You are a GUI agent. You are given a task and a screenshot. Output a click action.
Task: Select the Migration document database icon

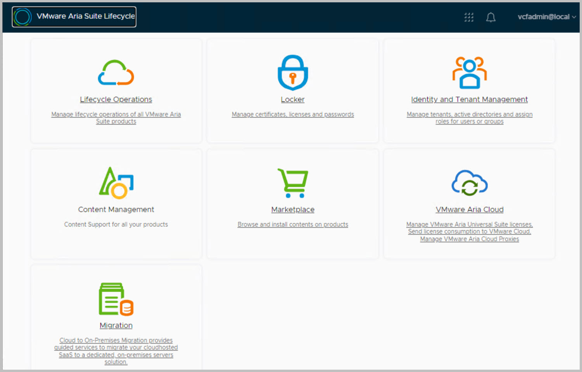pos(116,299)
